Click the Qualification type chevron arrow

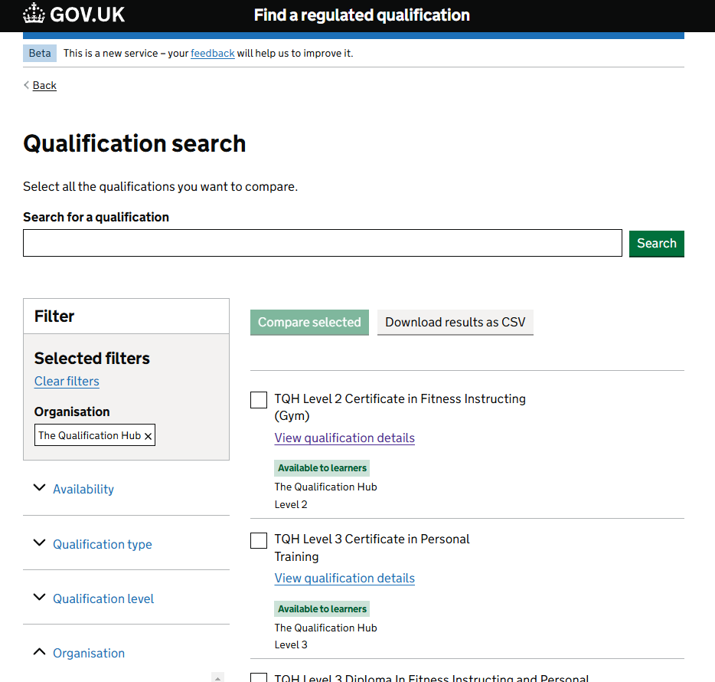point(40,543)
